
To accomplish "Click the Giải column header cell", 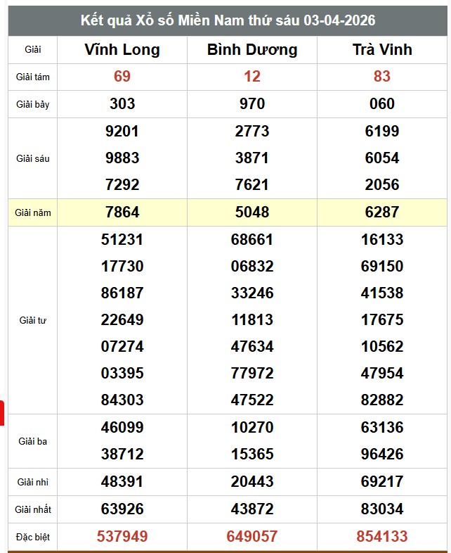I will tap(32, 50).
